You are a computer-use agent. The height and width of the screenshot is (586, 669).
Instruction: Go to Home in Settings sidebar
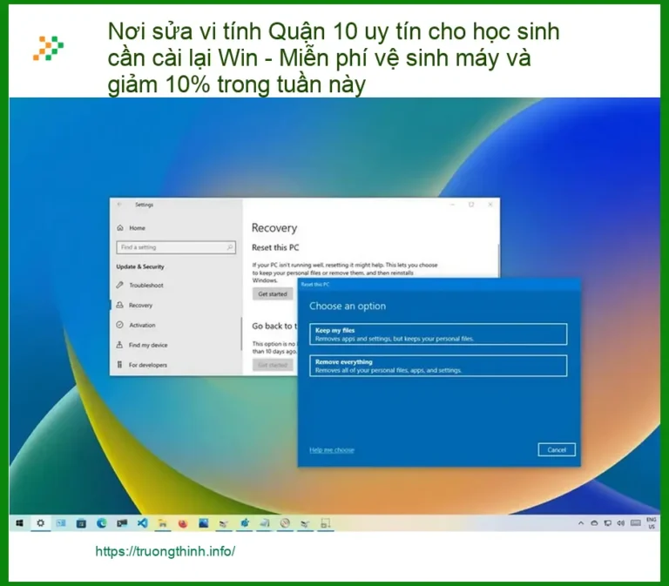pyautogui.click(x=137, y=228)
